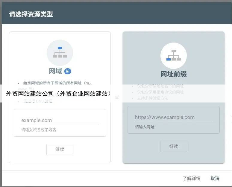This screenshot has width=232, height=187.
Task: Select the 网址前缀 heading
Action: [x=174, y=74]
